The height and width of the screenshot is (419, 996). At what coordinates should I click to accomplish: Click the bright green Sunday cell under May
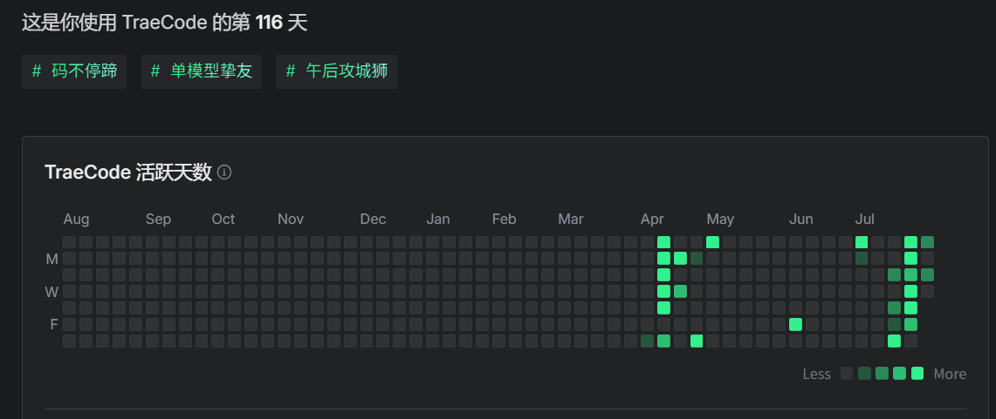712,242
